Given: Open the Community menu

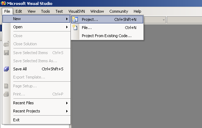Looking at the screenshot, I should point(119,11).
